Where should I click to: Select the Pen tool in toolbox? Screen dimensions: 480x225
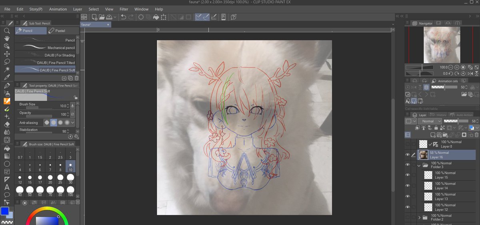pos(7,86)
